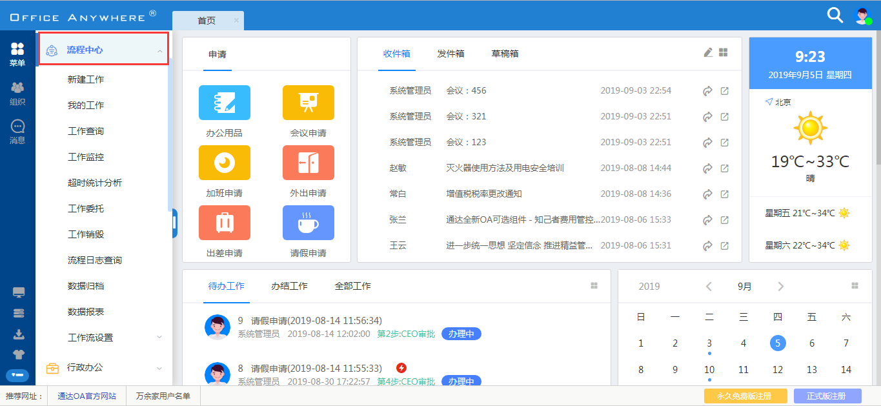Switch to the 发件箱 tab
The image size is (881, 406).
point(451,54)
